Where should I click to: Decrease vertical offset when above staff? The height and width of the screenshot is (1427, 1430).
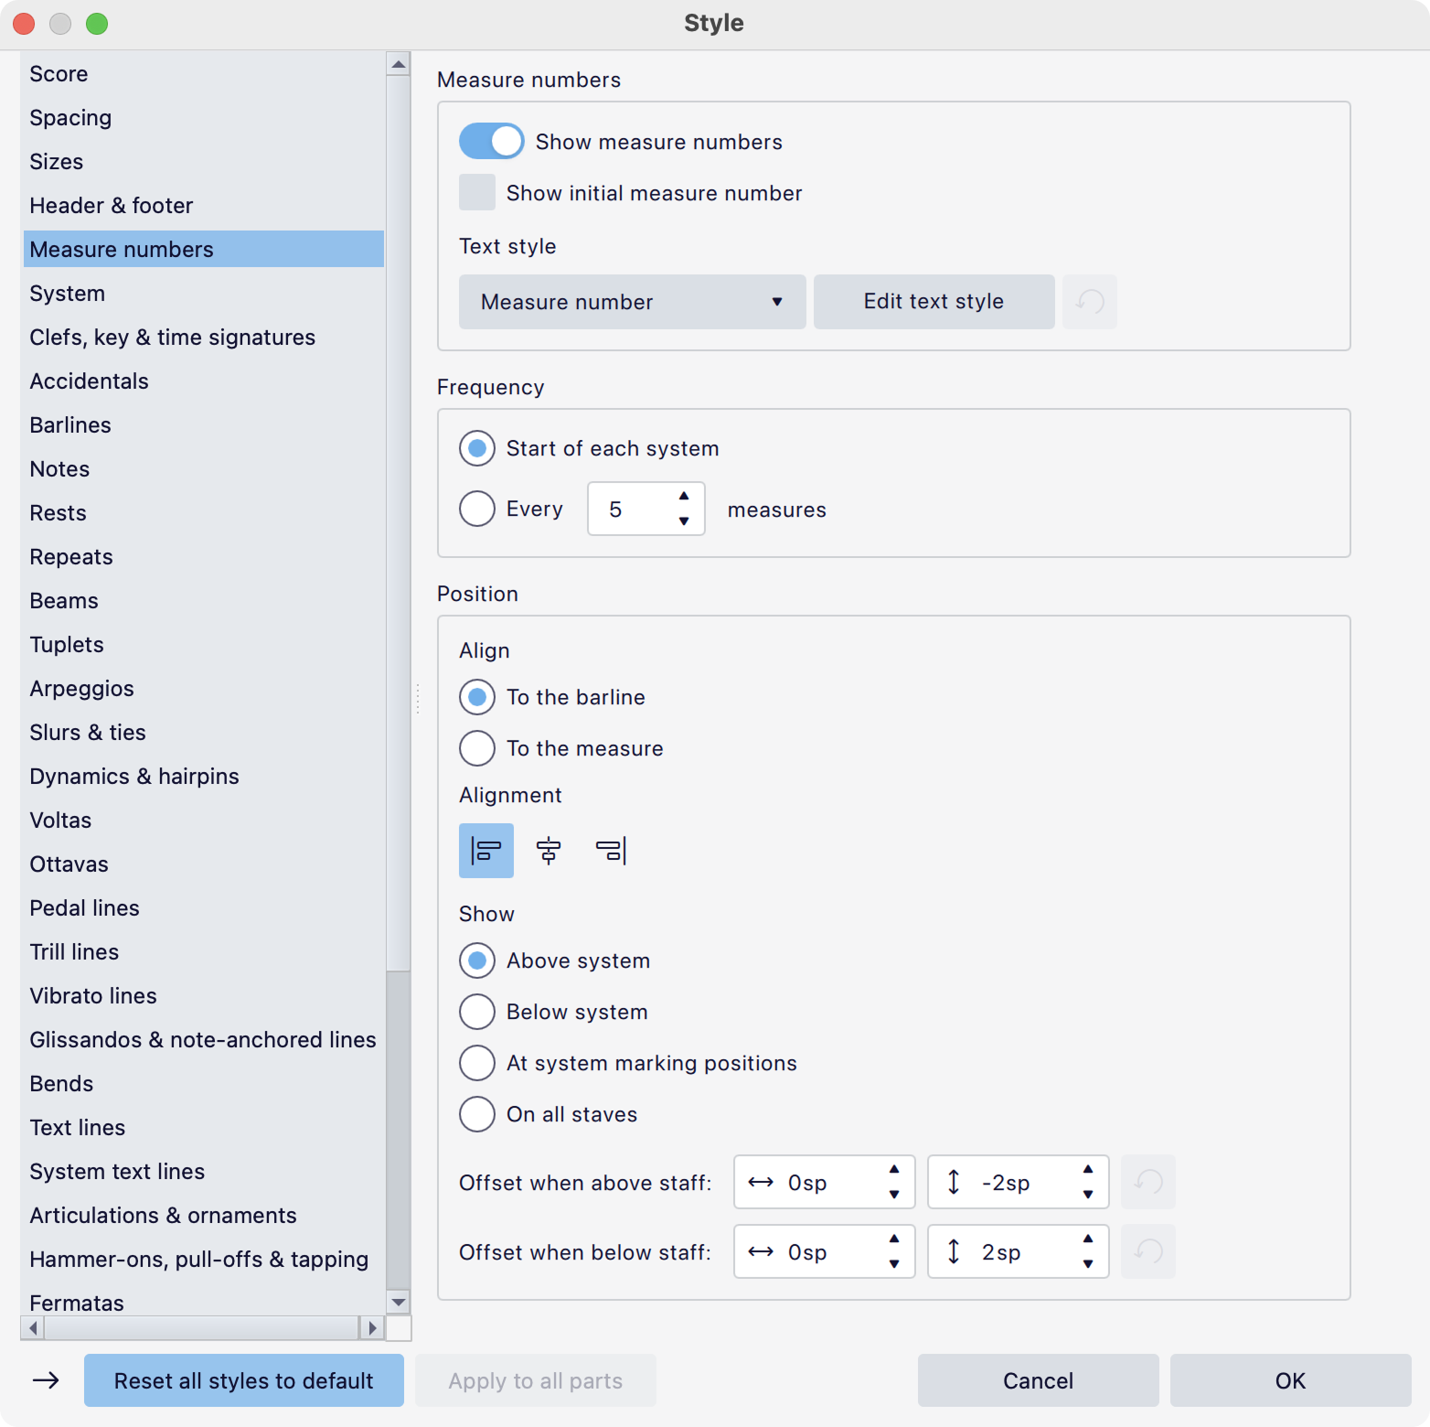(1088, 1194)
